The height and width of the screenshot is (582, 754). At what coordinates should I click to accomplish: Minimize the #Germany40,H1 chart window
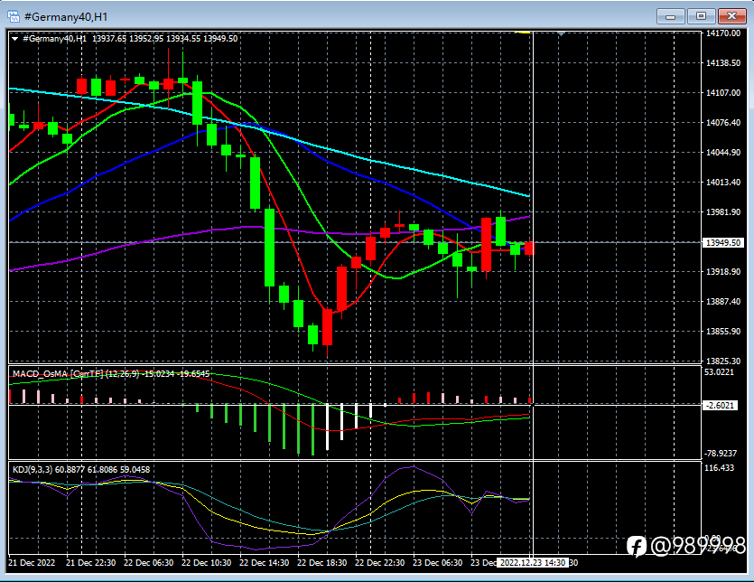[x=670, y=17]
